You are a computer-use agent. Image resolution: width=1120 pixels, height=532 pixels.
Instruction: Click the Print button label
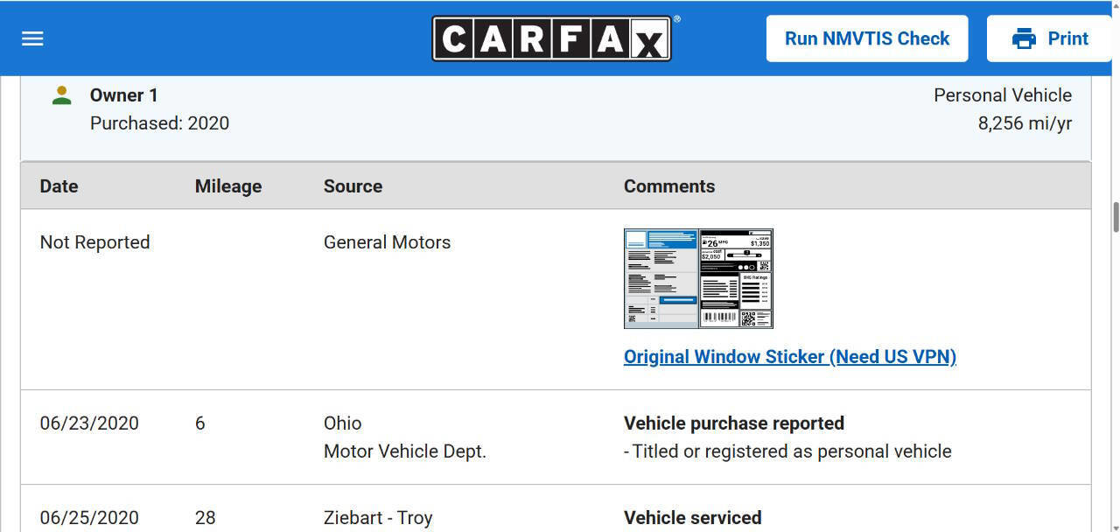click(x=1068, y=38)
